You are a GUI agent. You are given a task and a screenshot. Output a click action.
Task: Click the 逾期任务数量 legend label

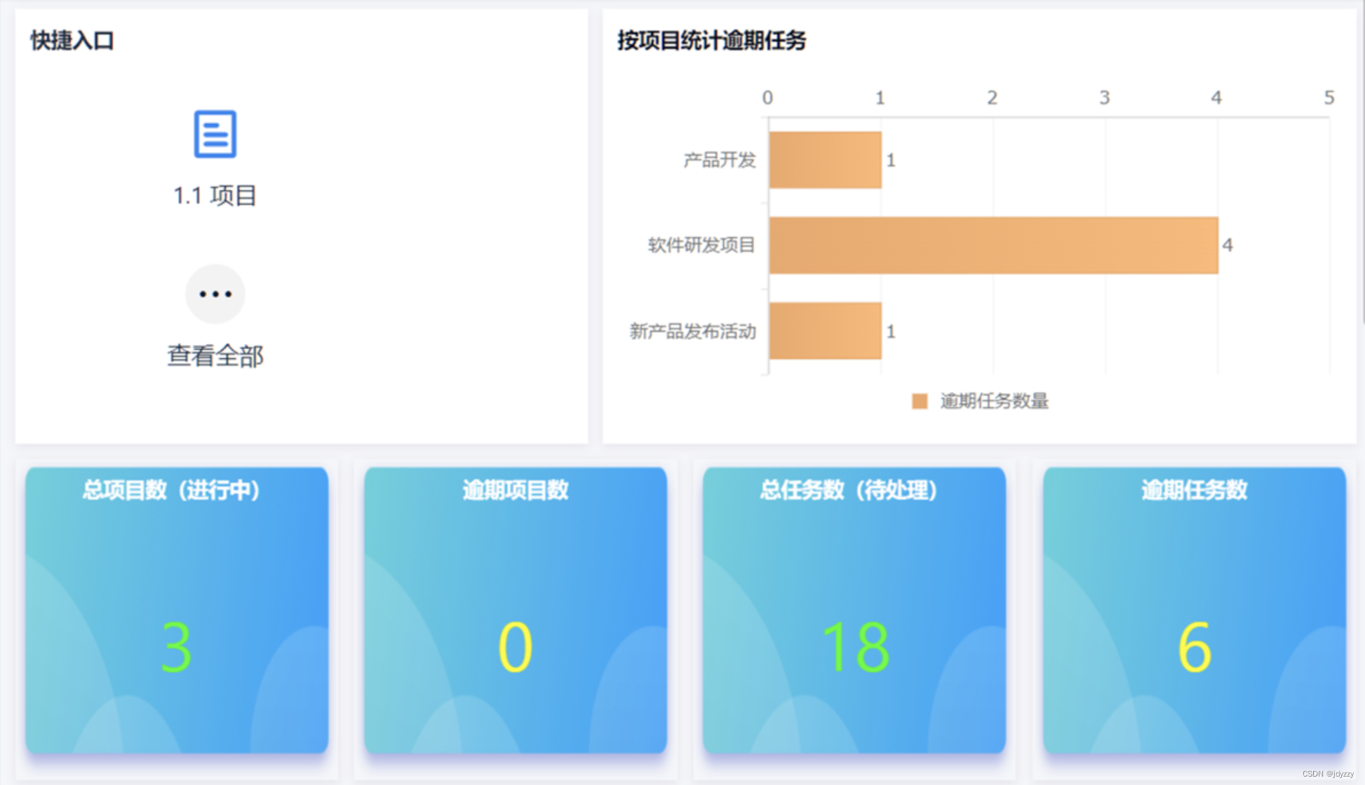[x=994, y=401]
